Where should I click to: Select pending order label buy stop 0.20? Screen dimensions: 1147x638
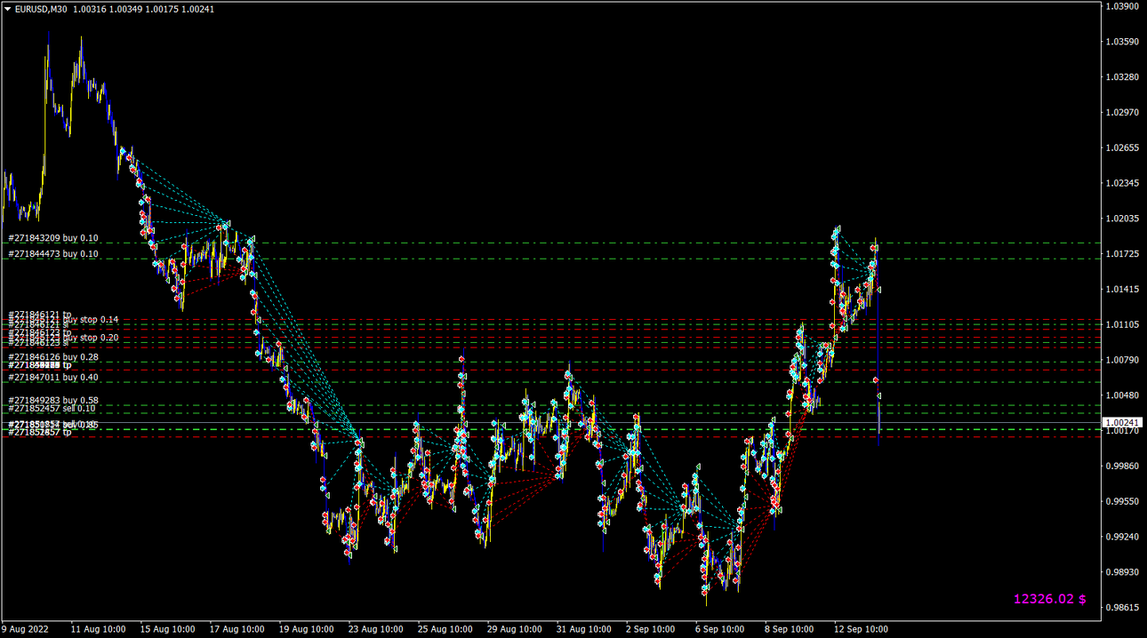(x=90, y=338)
